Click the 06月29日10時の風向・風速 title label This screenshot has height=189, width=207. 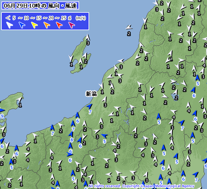[40, 6]
